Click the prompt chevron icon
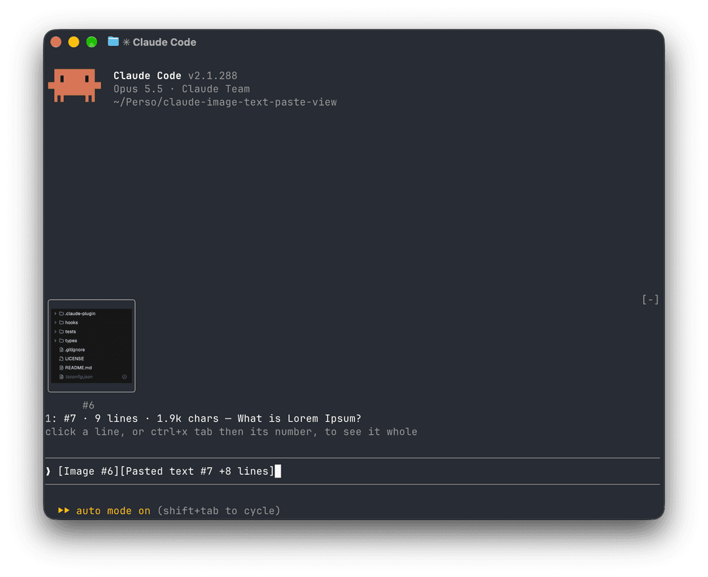708x577 pixels. click(49, 472)
